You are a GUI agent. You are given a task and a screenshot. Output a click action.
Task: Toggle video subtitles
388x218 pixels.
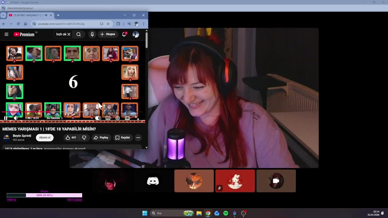tap(108, 118)
